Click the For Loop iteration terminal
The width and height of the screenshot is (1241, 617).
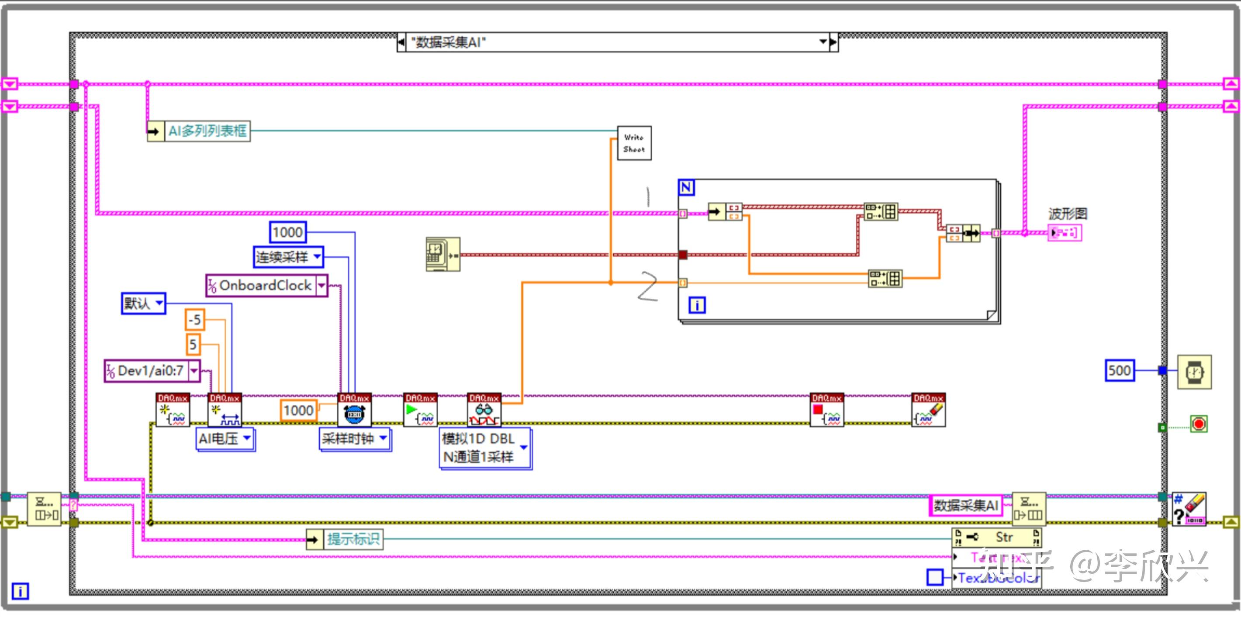point(697,305)
